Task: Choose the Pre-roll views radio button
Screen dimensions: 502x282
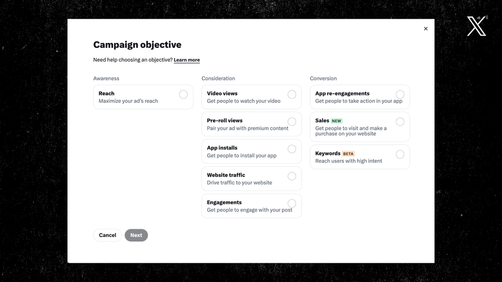Action: [x=292, y=122]
